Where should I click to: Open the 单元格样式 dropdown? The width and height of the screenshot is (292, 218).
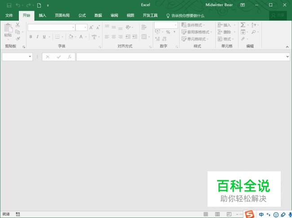point(195,39)
